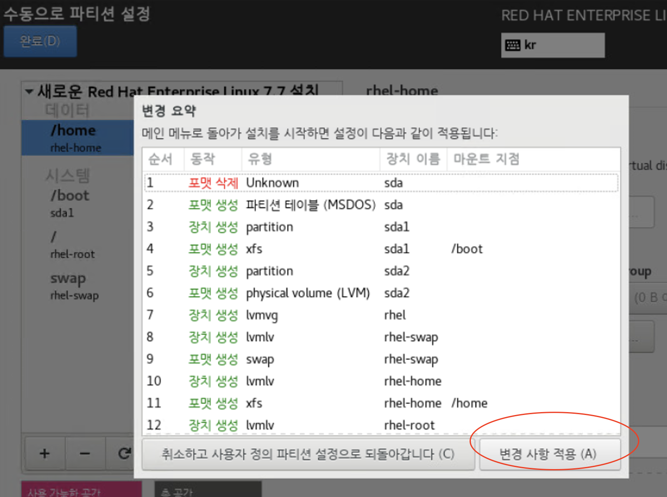Click the 유형 column header

[x=311, y=159]
